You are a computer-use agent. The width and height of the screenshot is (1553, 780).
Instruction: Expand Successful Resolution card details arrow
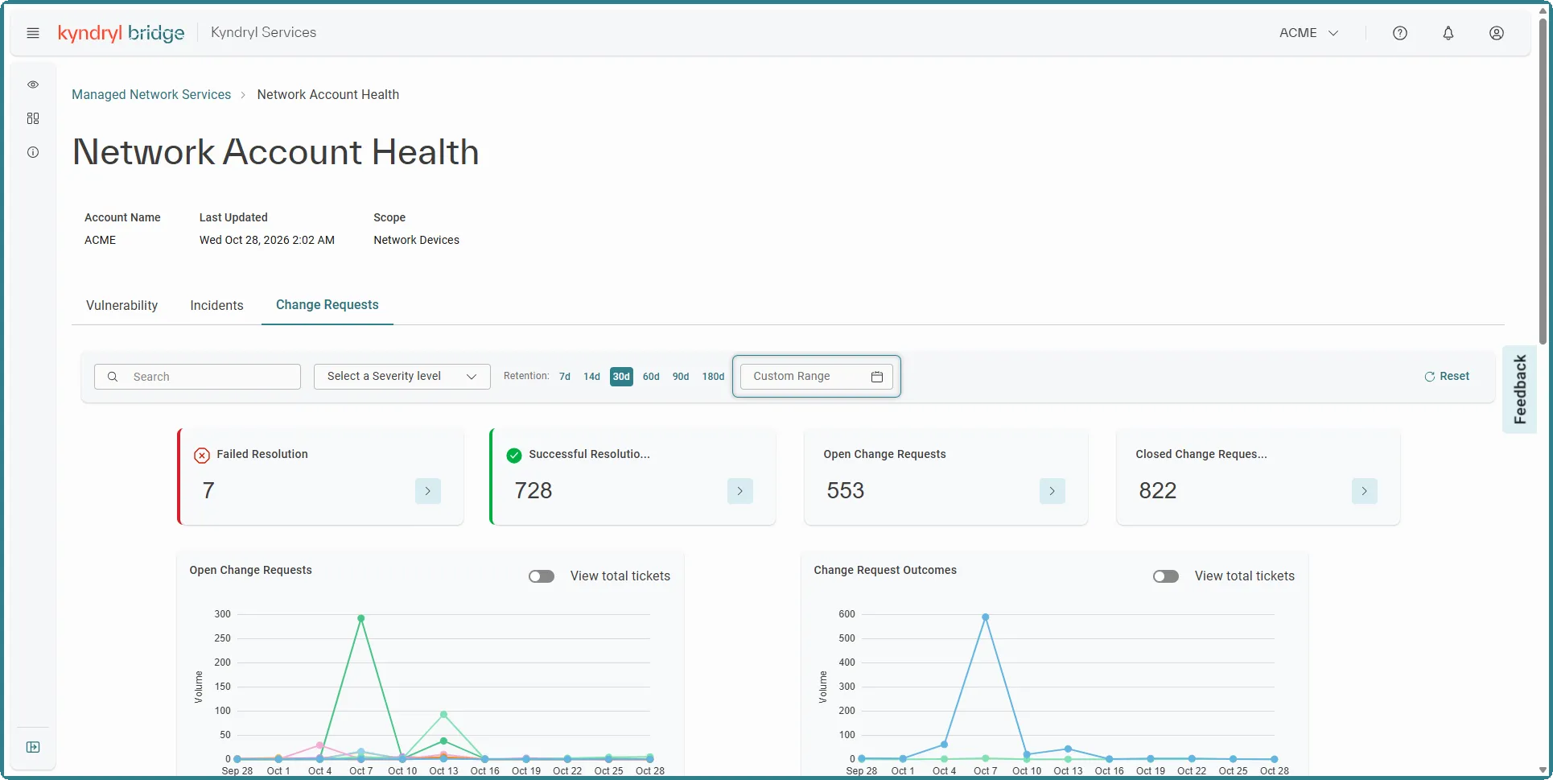pos(740,491)
